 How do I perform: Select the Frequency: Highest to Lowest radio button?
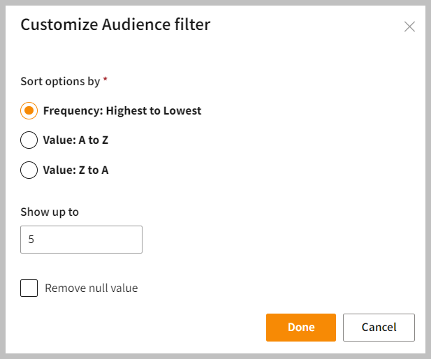coord(29,110)
